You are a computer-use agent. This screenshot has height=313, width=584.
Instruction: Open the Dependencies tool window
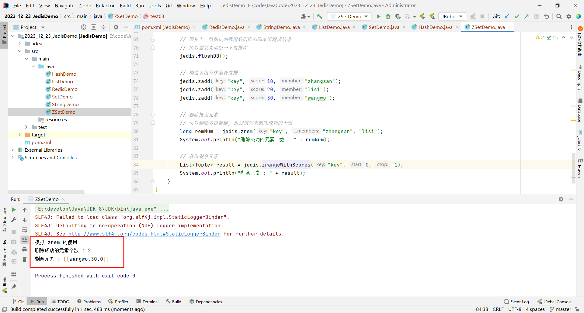pos(206,301)
